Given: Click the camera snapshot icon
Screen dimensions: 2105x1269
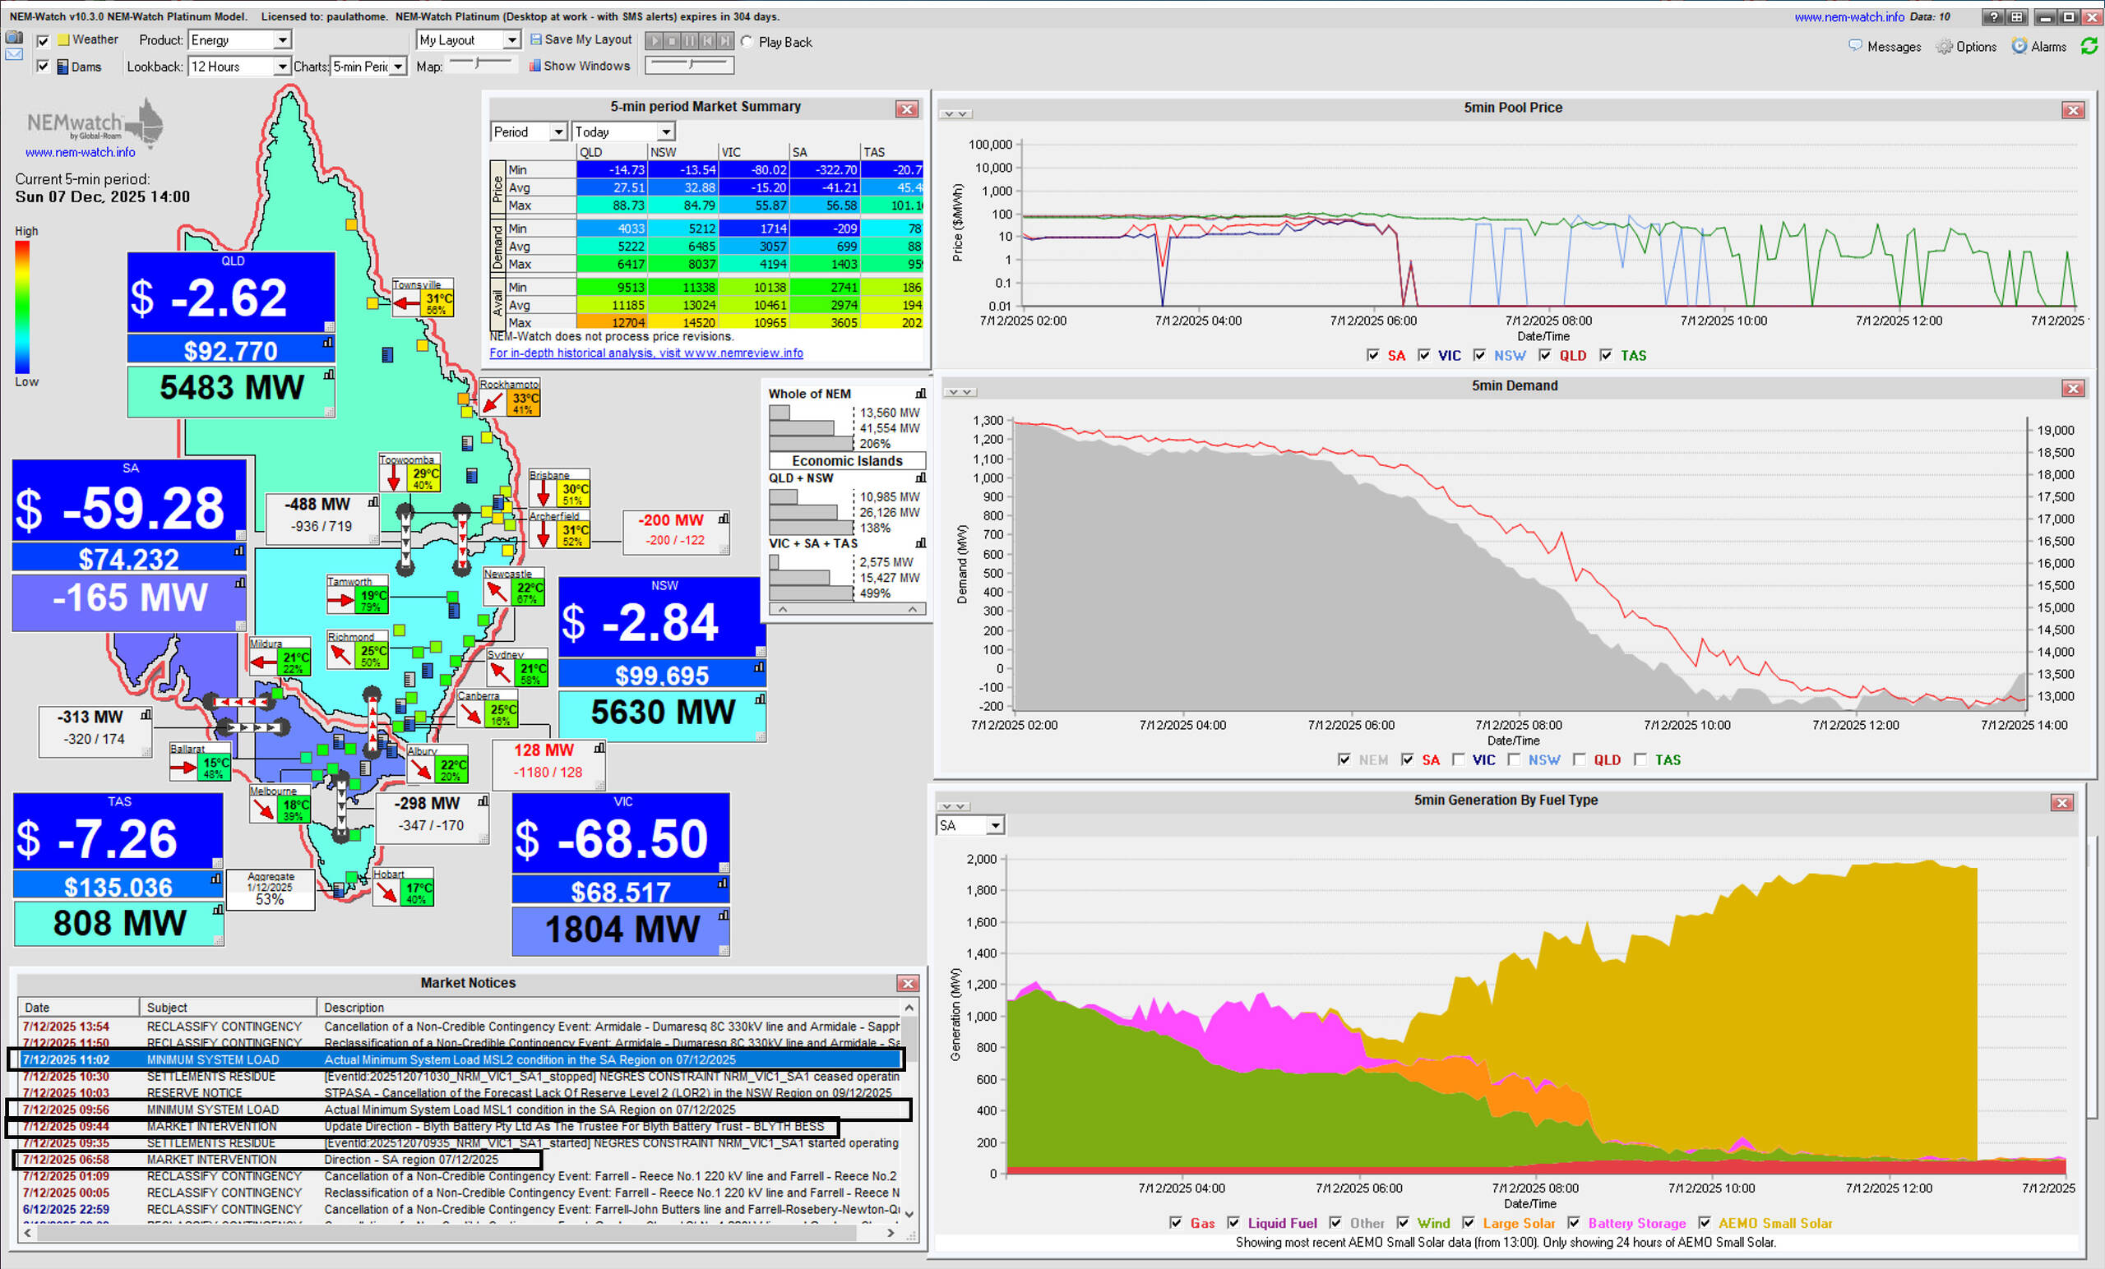Looking at the screenshot, I should (14, 37).
